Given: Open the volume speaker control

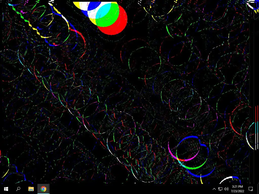Looking at the screenshot, I should pos(226,189).
